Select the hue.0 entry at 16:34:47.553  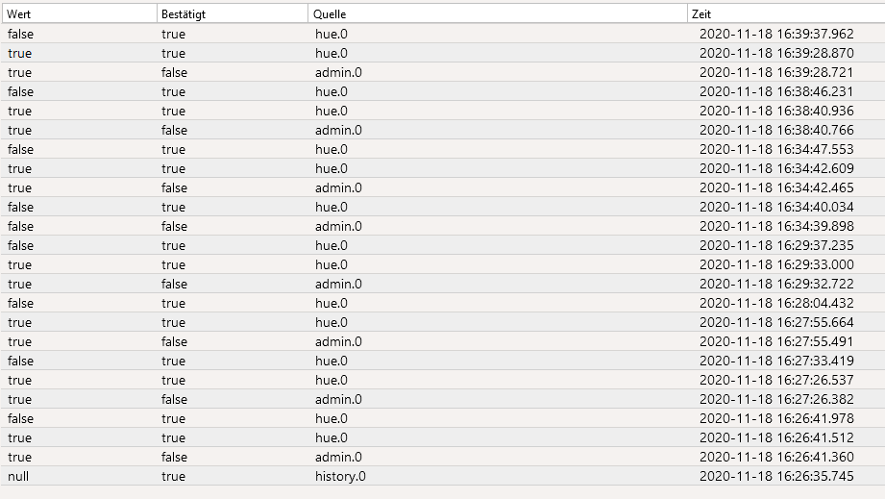point(332,149)
